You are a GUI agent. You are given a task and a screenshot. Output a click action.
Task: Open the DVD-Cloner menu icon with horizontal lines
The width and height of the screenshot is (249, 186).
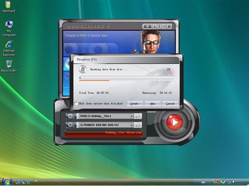click(x=150, y=26)
